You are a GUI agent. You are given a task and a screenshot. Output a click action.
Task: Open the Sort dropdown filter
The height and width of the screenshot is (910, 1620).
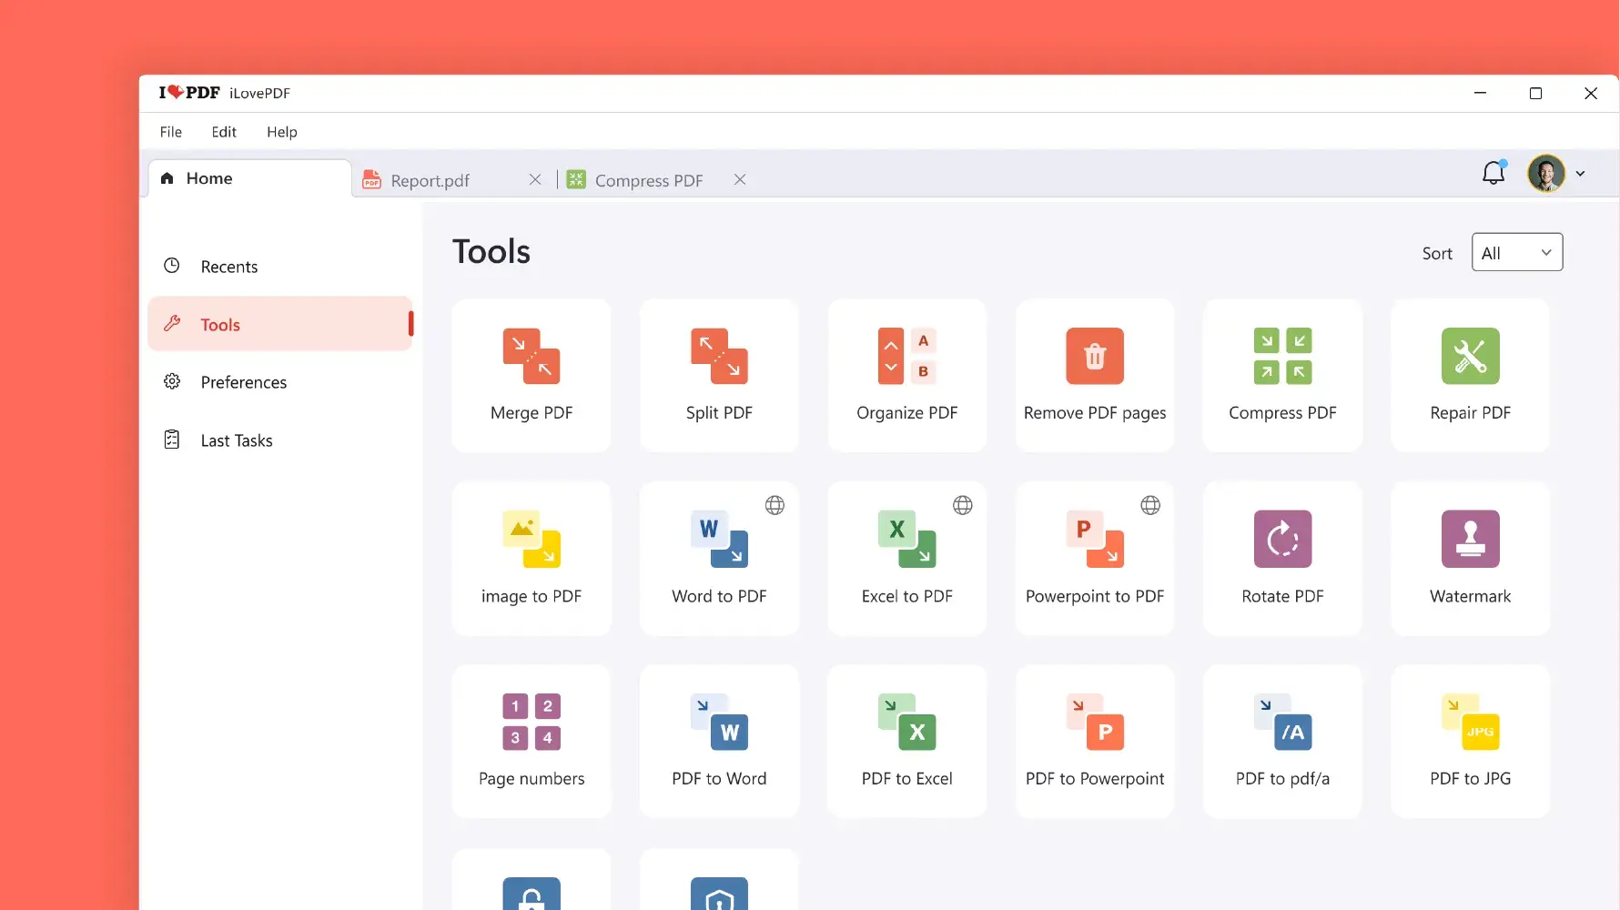point(1516,252)
